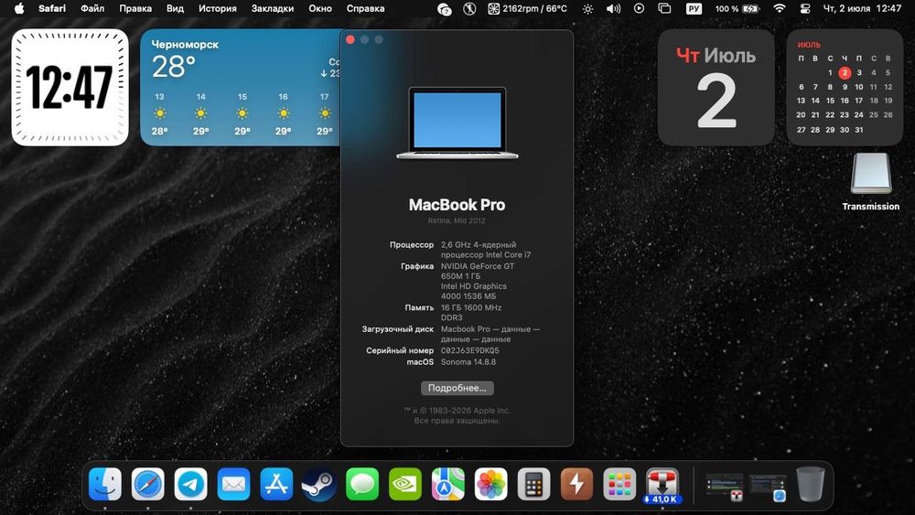Click the serial number C02J63E9DKQ5
This screenshot has height=515, width=915.
[469, 350]
